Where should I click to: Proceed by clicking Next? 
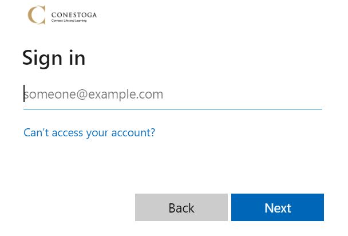(278, 207)
